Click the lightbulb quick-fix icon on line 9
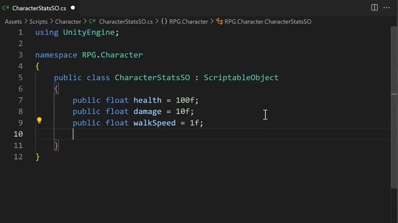Viewport: 398px width, 223px height. tap(39, 120)
